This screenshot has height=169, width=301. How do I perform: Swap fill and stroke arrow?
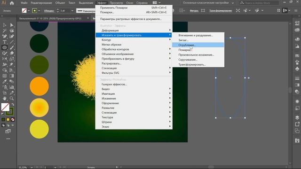click(13, 105)
